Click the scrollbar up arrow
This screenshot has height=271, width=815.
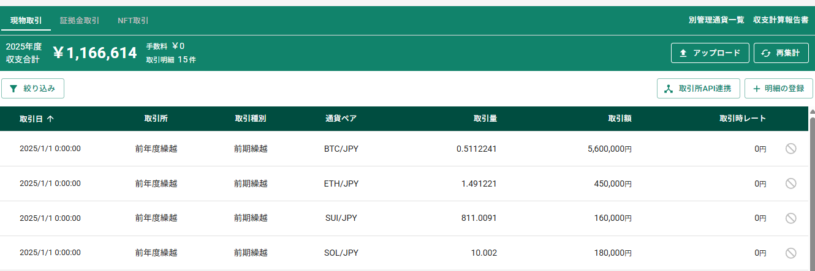point(812,112)
